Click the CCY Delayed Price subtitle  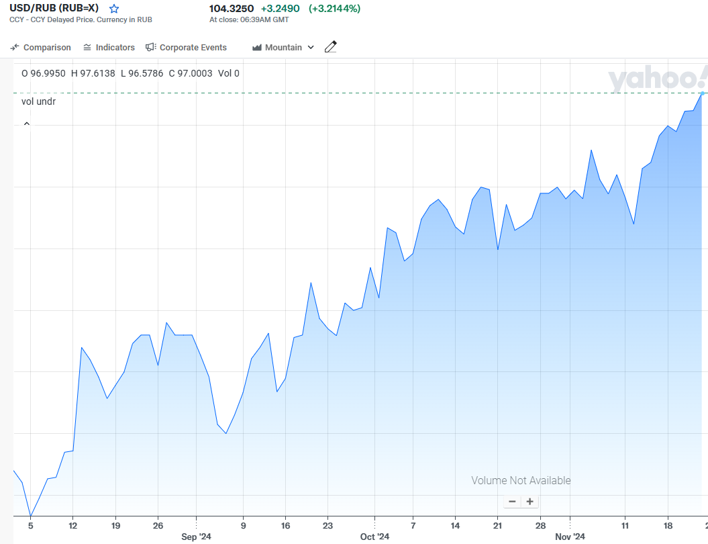81,20
